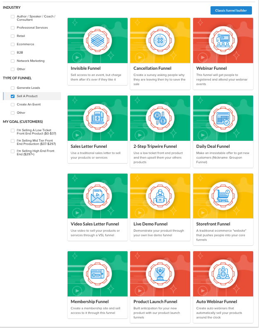Click the Live Demo Funnel person-laptop icon

(160, 196)
